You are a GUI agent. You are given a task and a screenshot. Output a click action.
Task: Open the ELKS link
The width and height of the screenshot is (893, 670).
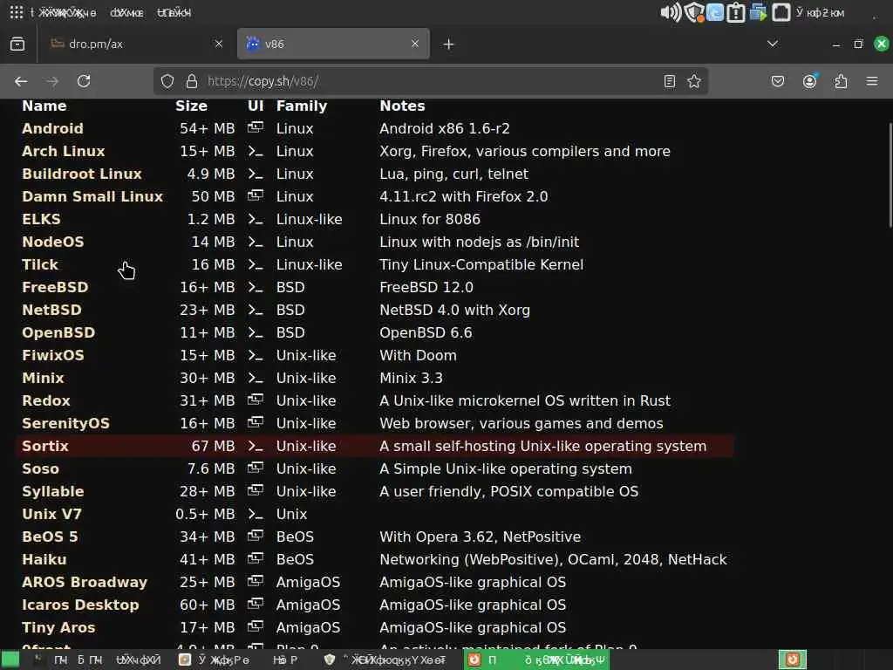pyautogui.click(x=41, y=219)
